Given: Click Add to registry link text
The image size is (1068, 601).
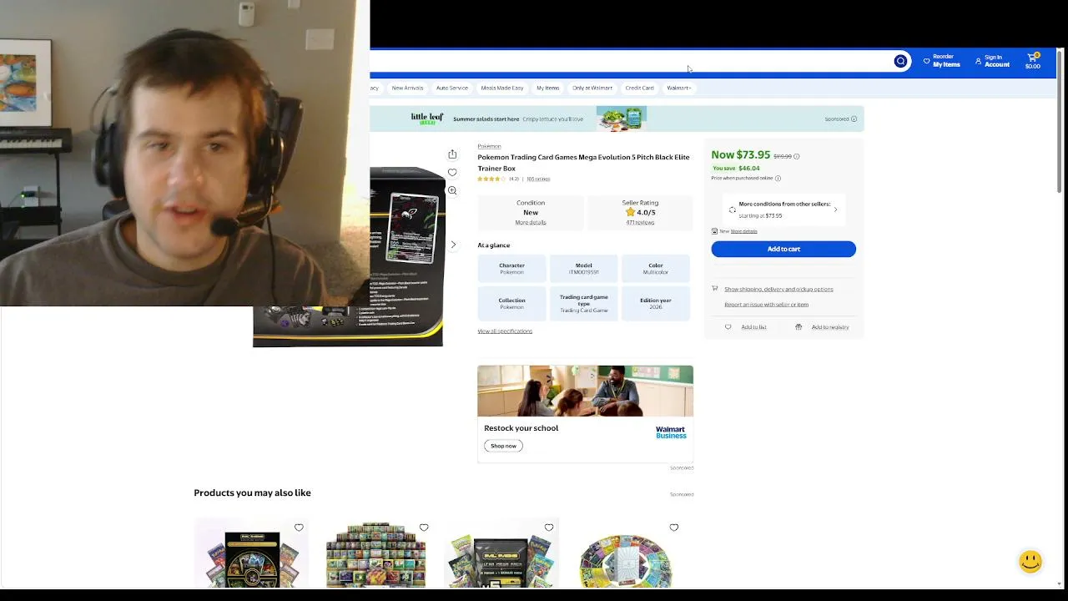Looking at the screenshot, I should tap(830, 327).
